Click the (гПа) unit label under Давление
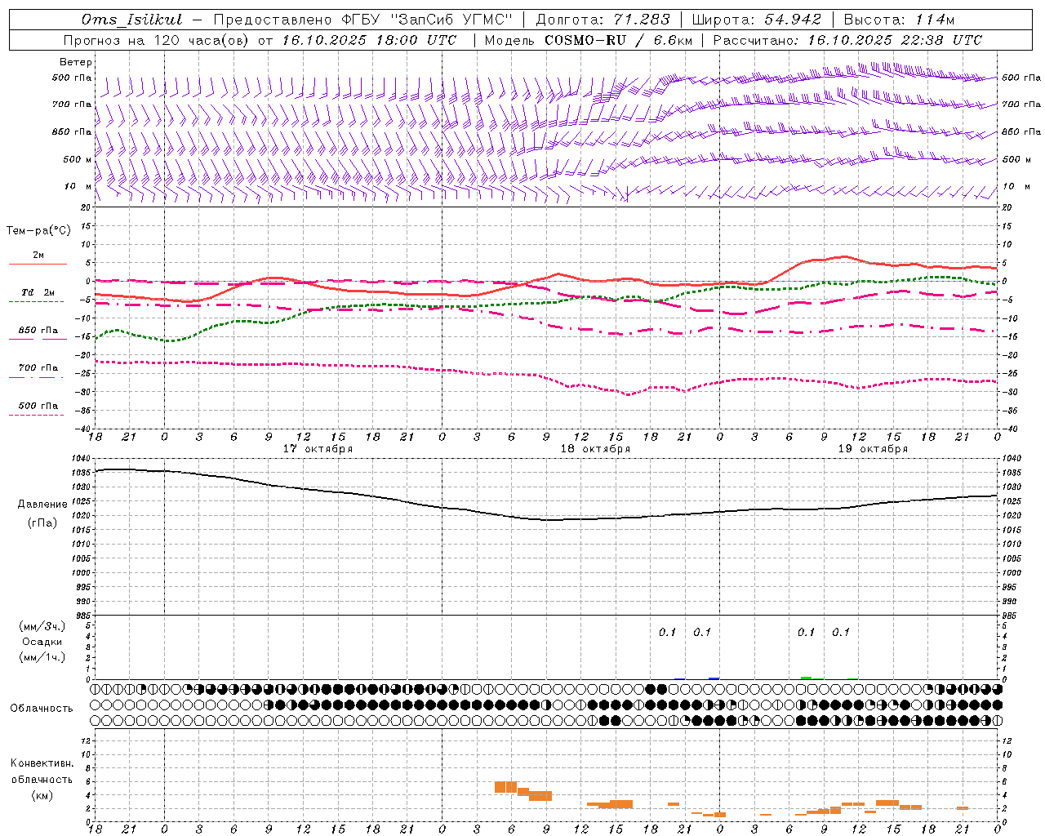 [x=42, y=522]
